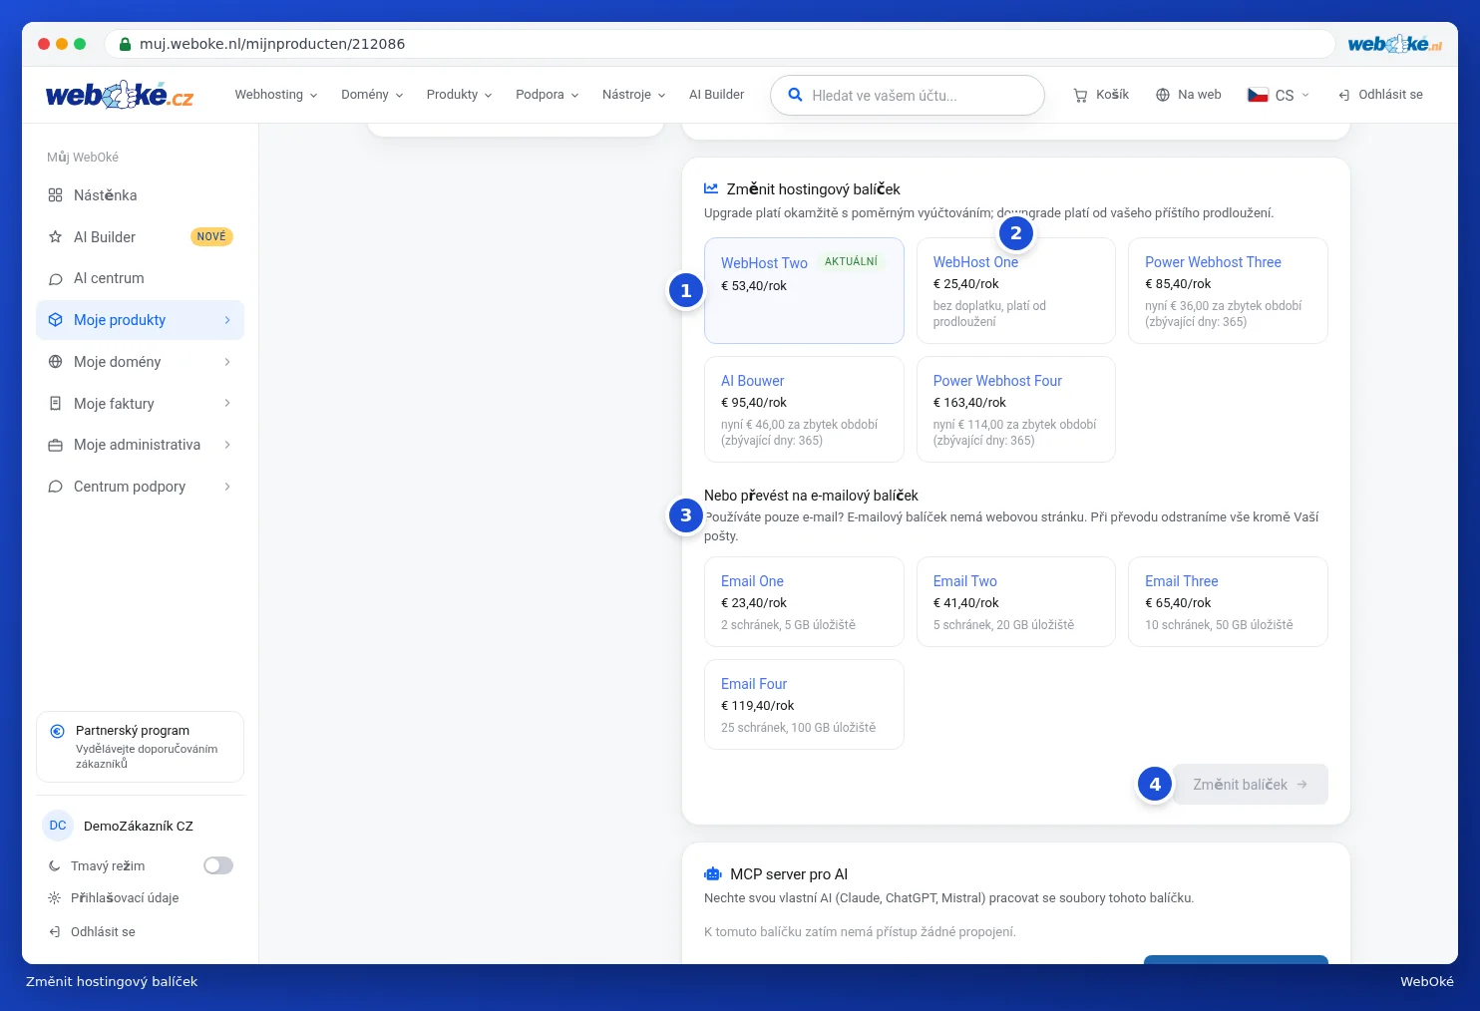1480x1011 pixels.
Task: Open the Produkty dropdown menu
Action: coord(459,95)
